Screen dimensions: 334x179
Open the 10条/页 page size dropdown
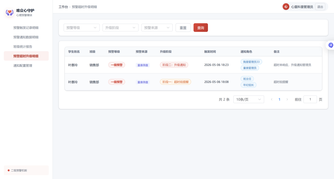click(x=249, y=99)
